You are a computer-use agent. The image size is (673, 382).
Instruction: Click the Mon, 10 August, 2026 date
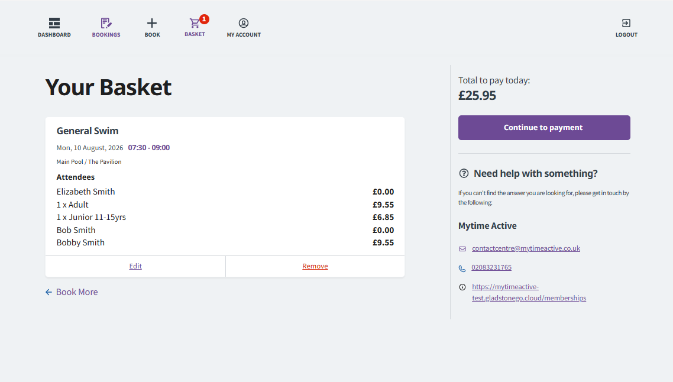pyautogui.click(x=90, y=148)
